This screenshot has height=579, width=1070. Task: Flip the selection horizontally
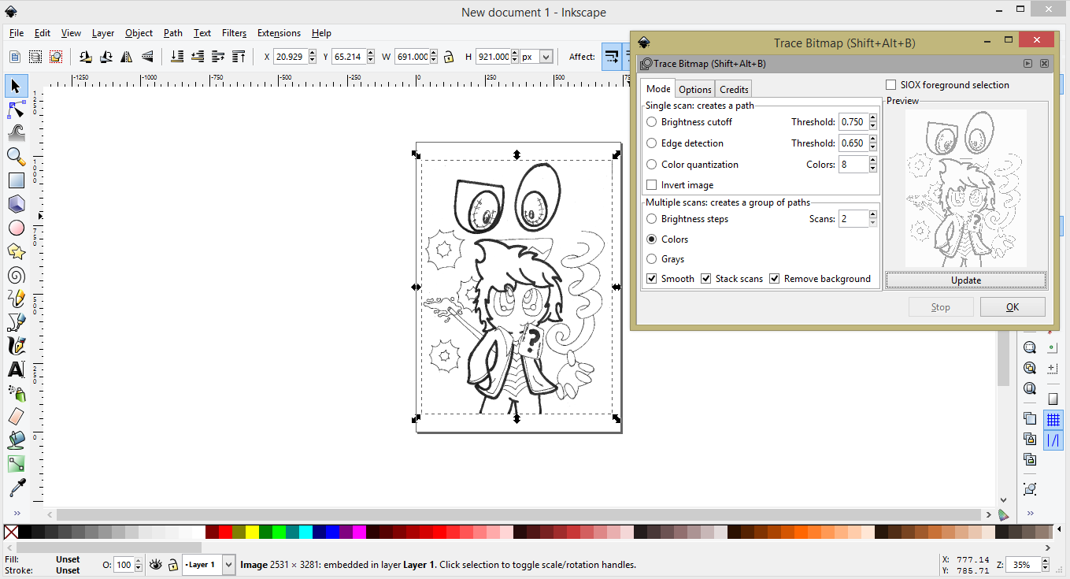(x=126, y=57)
